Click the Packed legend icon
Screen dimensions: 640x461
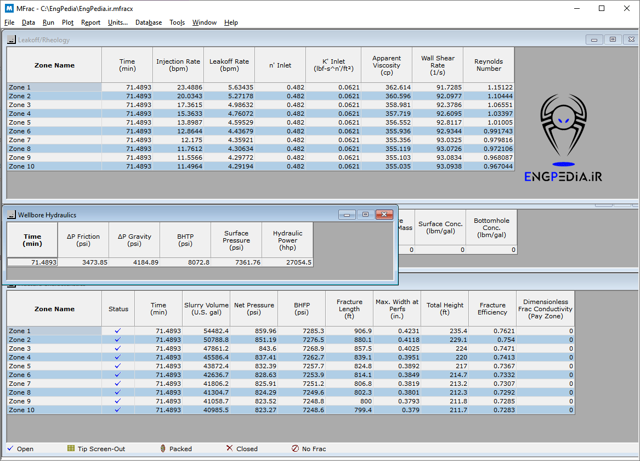(x=163, y=448)
